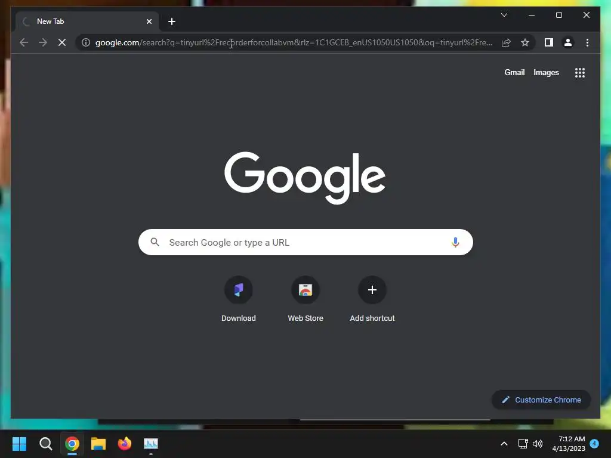
Task: Open volume control tray icon
Action: 538,444
